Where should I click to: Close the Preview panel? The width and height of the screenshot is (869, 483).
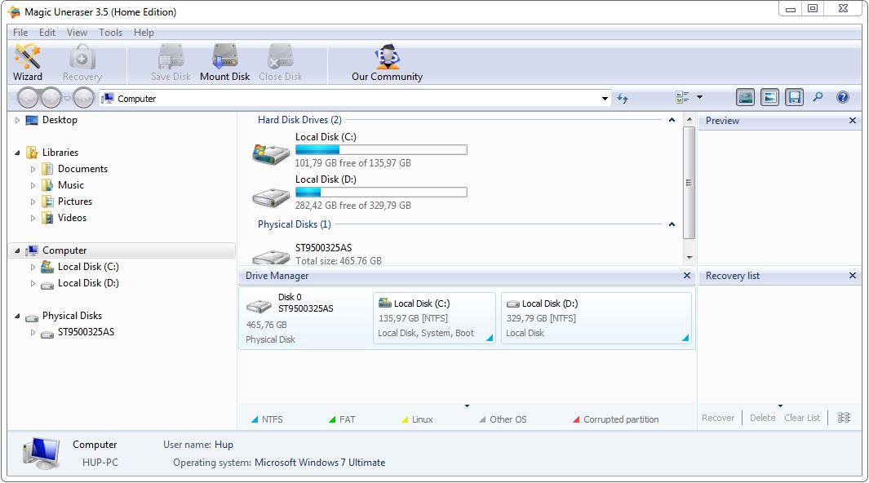coord(853,121)
